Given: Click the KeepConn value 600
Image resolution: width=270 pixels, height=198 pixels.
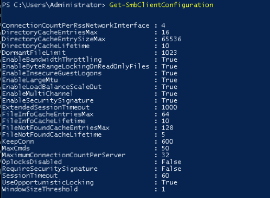Looking at the screenshot, I should (x=167, y=142).
